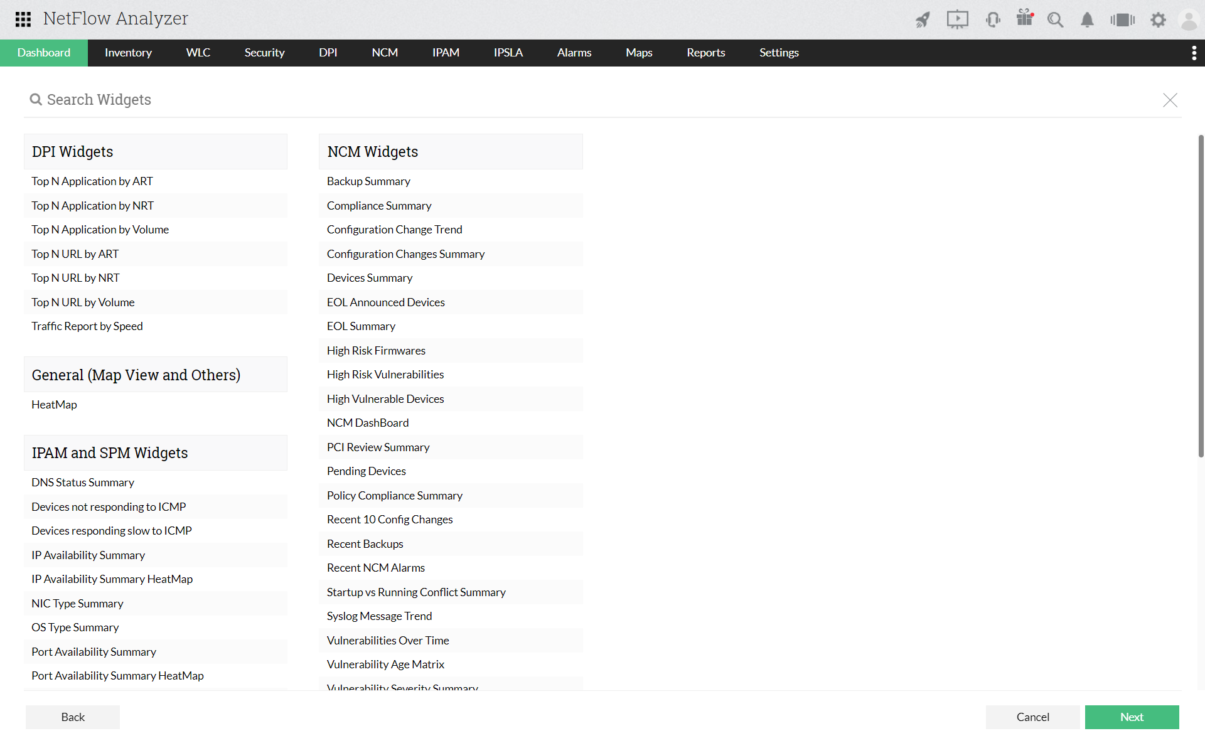Click the magnifier search icon in header
Viewport: 1205px width, 753px height.
coord(1055,20)
